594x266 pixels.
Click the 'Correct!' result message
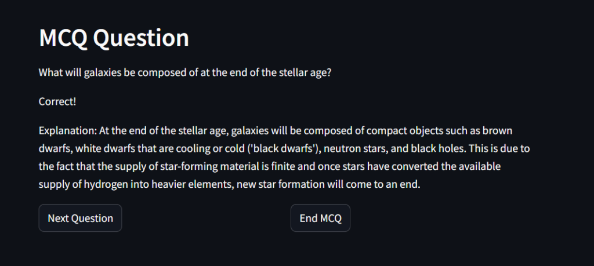click(x=57, y=101)
